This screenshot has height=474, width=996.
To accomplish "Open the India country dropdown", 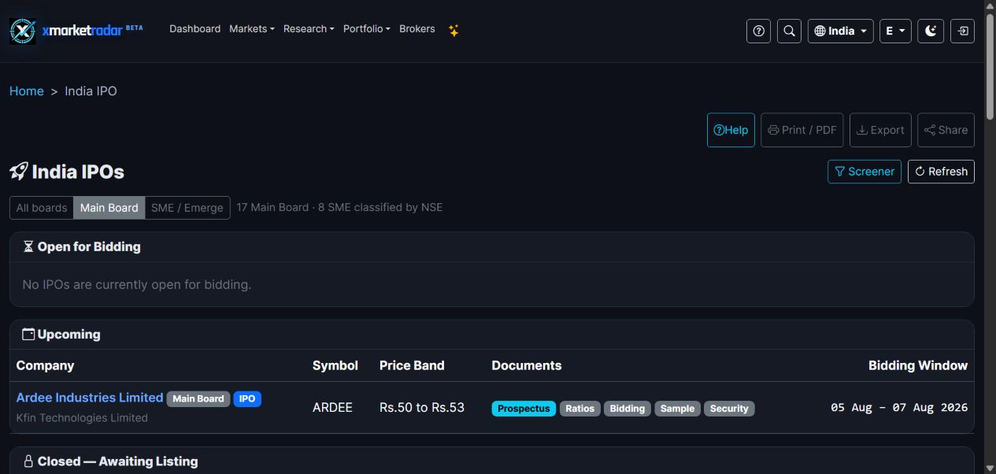I will [840, 31].
